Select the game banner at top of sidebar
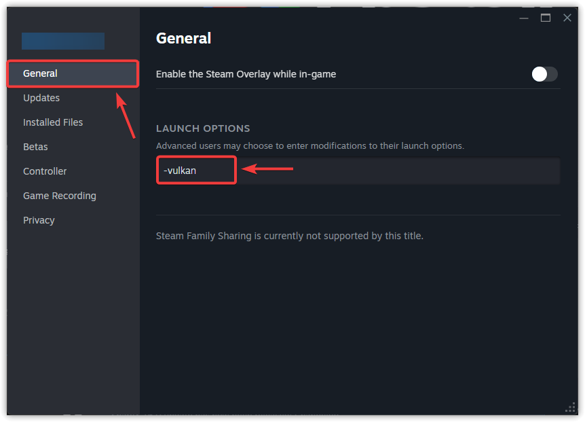This screenshot has width=585, height=422. point(62,41)
